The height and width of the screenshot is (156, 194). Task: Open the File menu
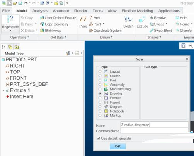coord(6,11)
